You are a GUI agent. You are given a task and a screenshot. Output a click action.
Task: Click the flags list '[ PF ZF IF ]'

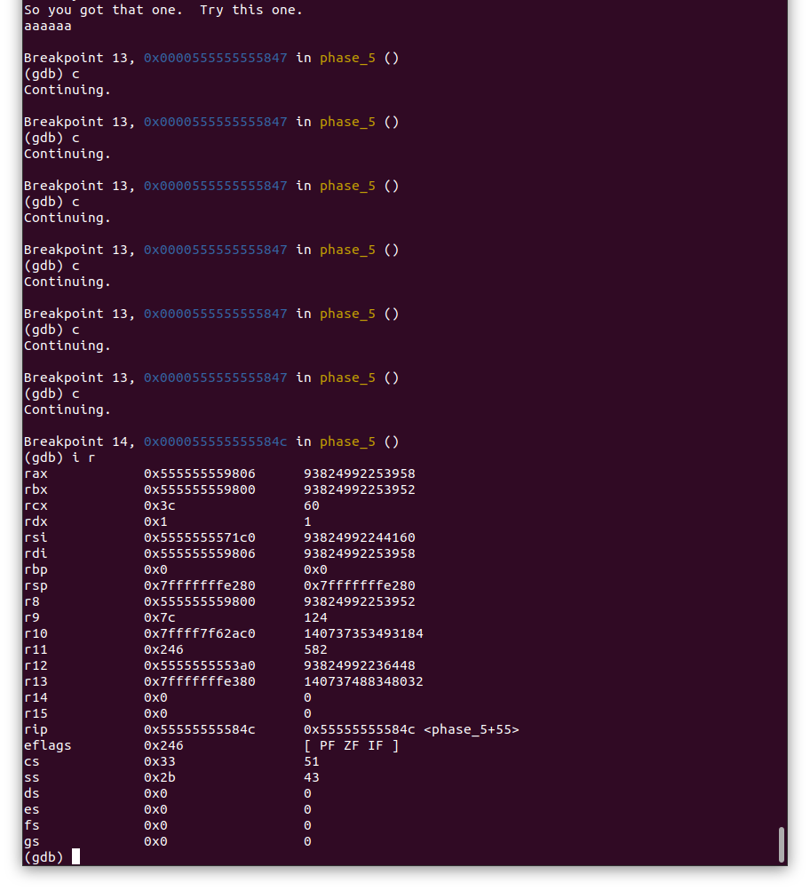(x=352, y=745)
